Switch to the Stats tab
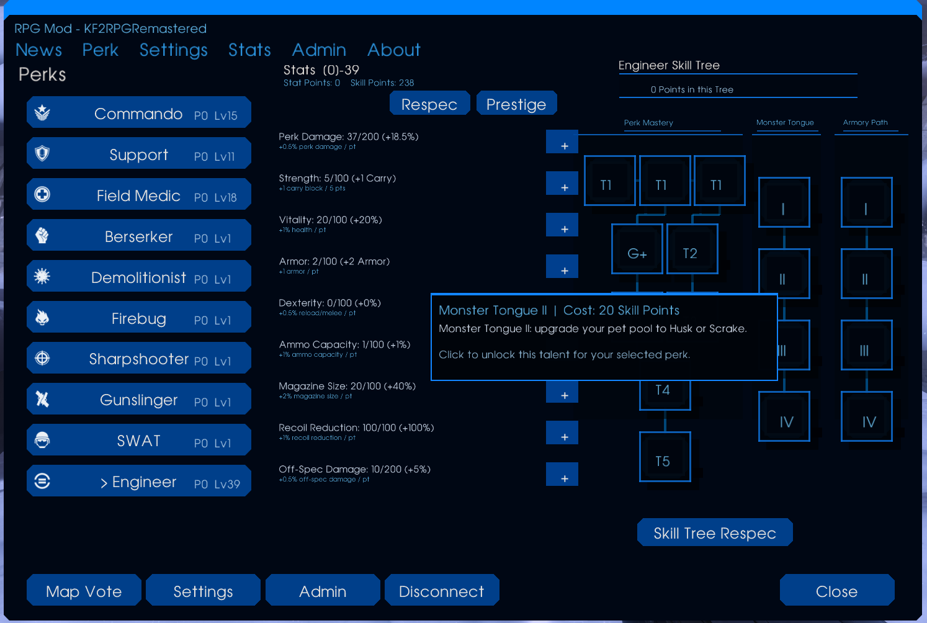The width and height of the screenshot is (927, 623). pyautogui.click(x=249, y=50)
